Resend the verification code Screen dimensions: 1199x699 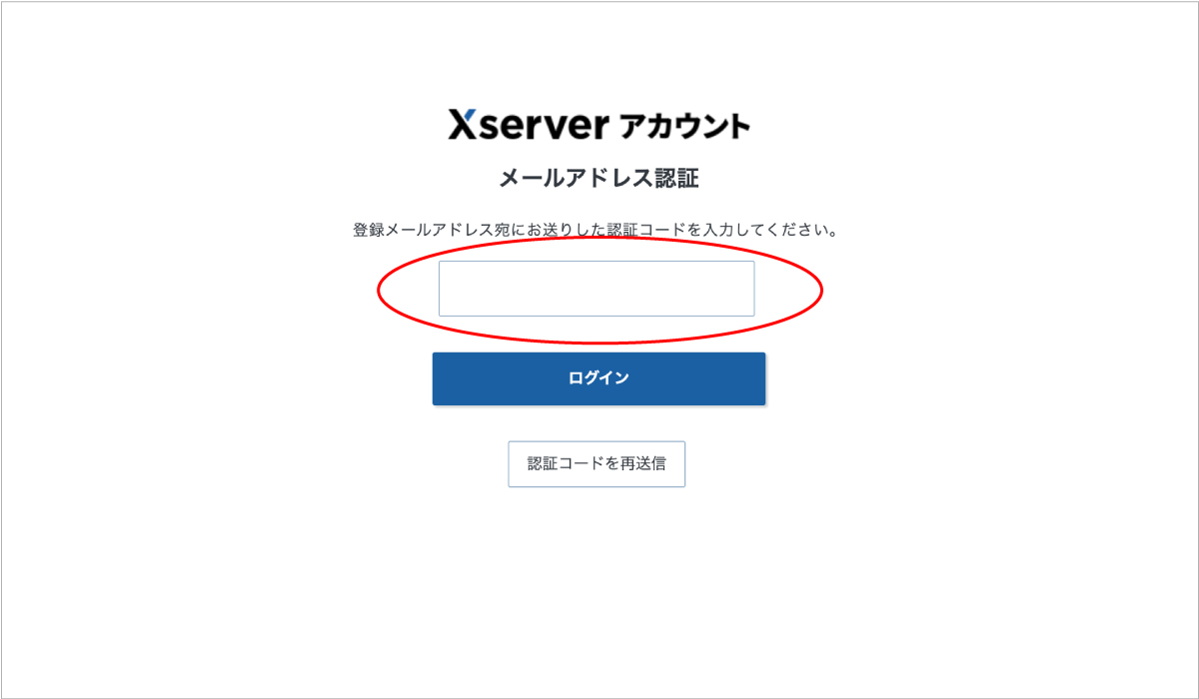point(597,464)
